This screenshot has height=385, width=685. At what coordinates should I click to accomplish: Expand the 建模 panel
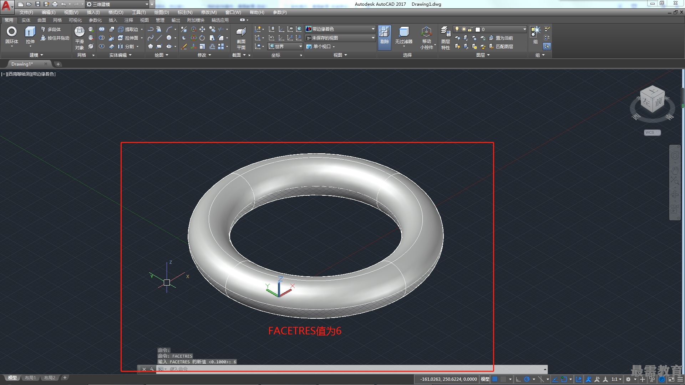[x=36, y=55]
